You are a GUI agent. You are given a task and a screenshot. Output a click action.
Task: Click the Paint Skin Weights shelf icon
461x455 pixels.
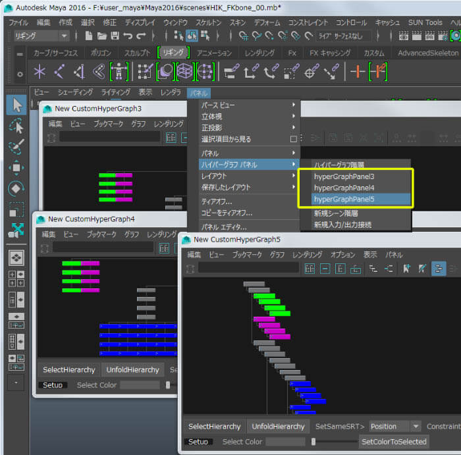[x=146, y=71]
